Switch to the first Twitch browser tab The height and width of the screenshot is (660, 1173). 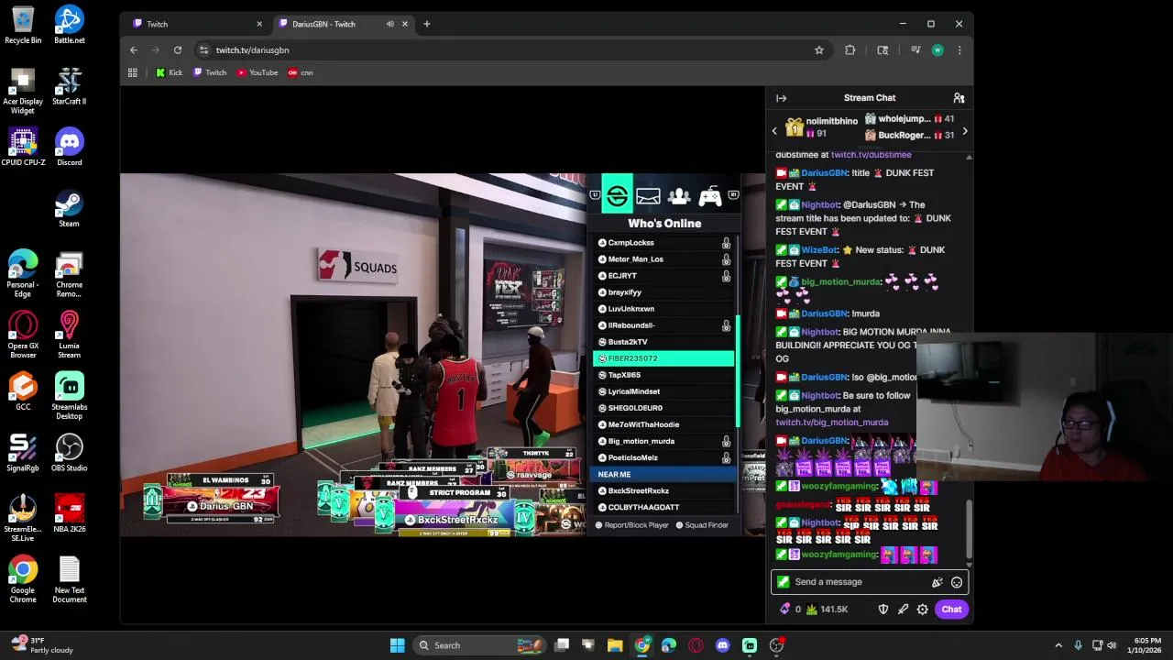point(196,24)
